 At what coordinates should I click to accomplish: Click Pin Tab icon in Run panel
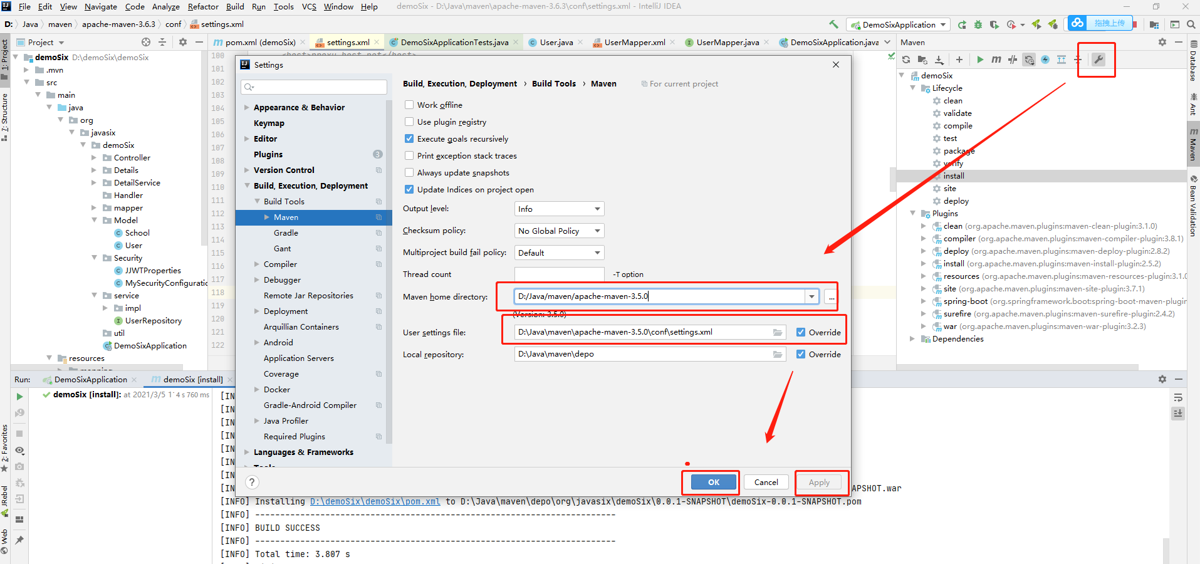19,540
